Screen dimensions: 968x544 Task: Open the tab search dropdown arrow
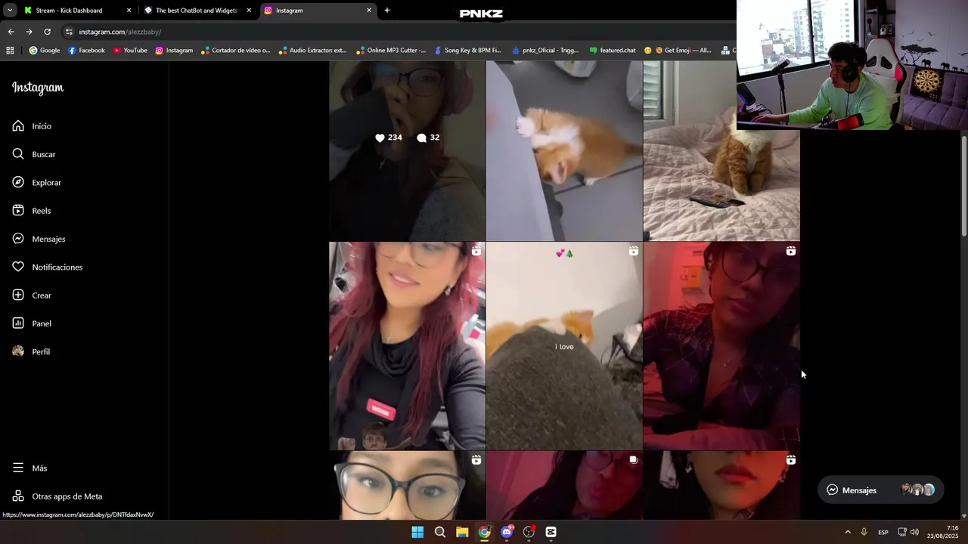point(10,11)
